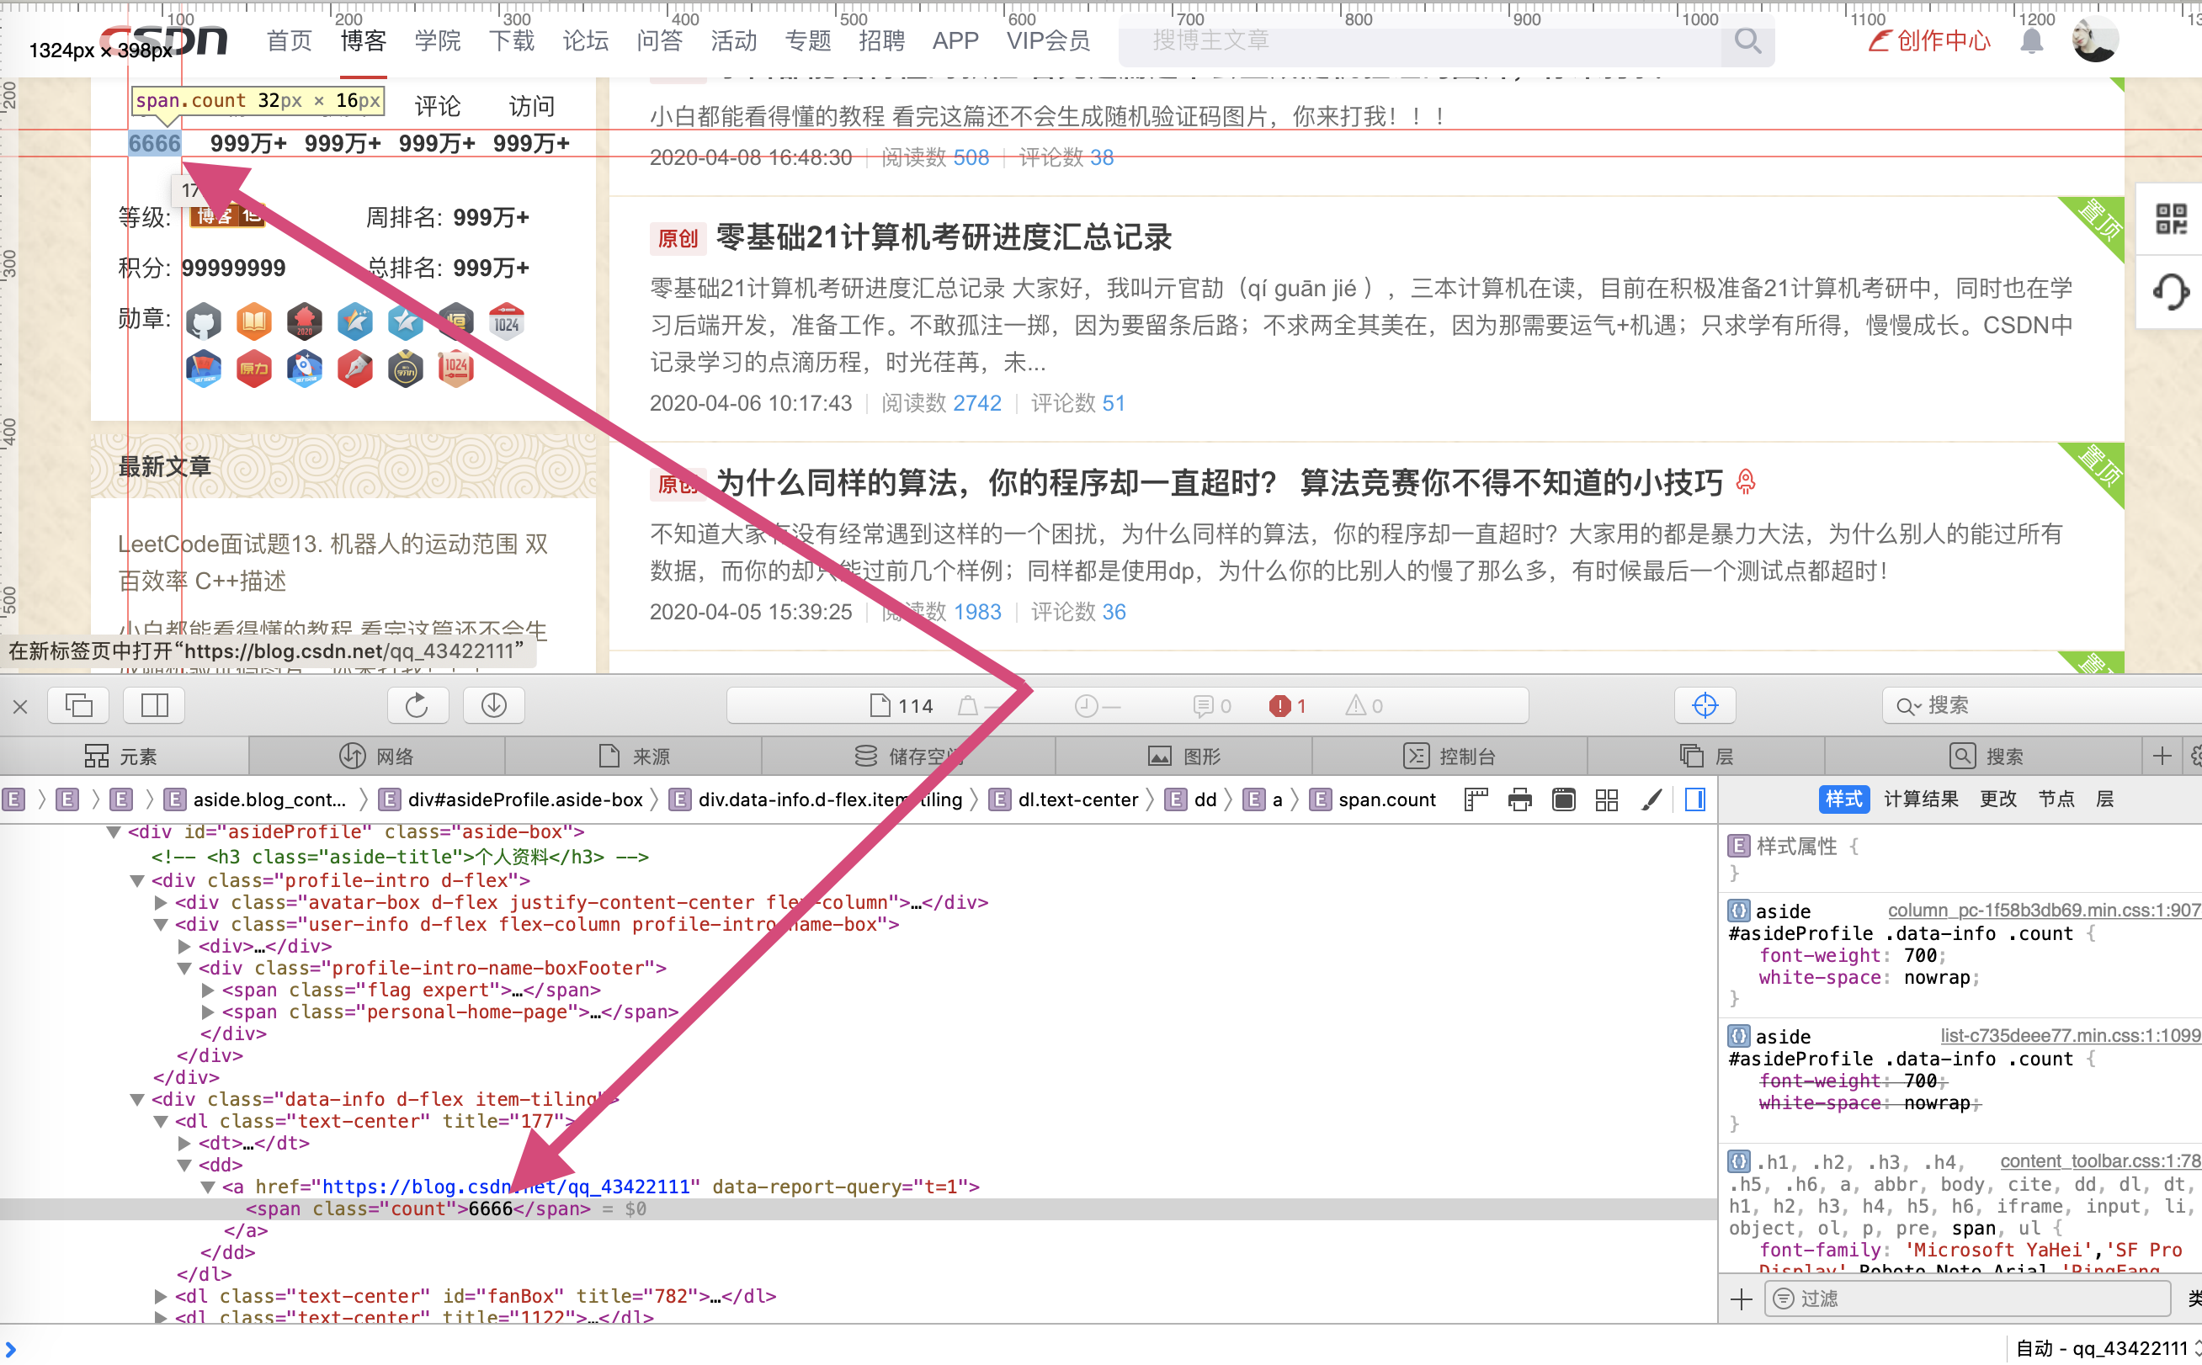Toggle the details sidebar panel

pyautogui.click(x=1695, y=799)
